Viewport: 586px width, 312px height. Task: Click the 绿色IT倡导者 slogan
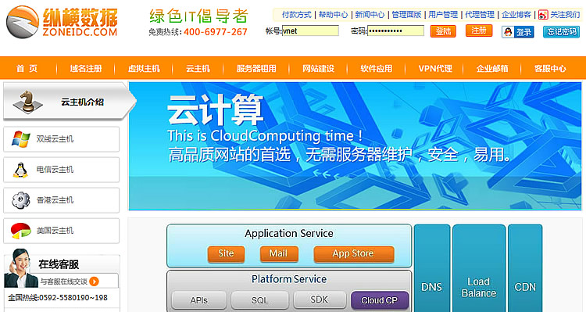pos(198,16)
